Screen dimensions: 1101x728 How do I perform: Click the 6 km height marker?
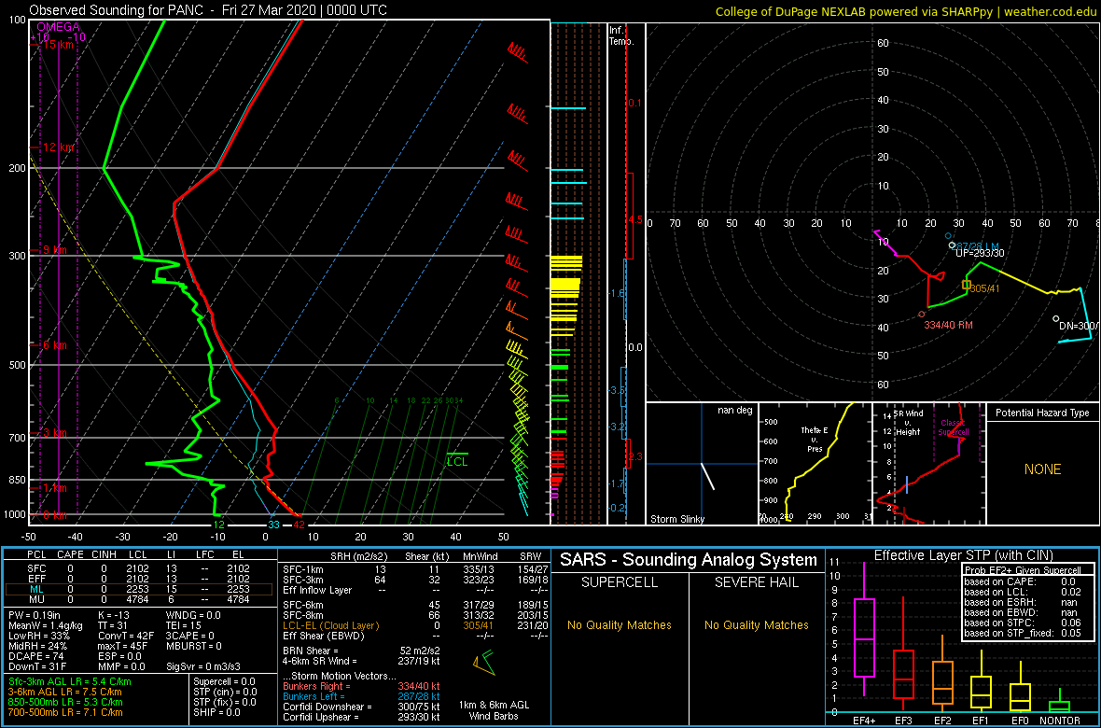[x=55, y=345]
